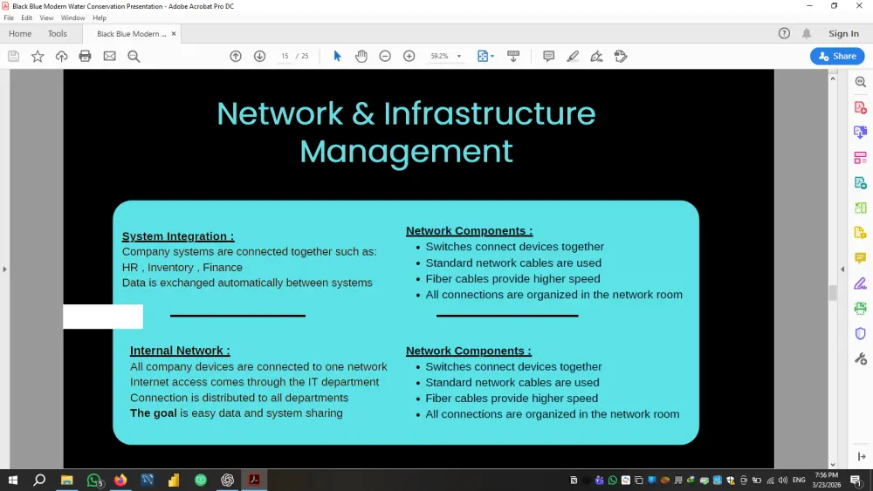Image resolution: width=873 pixels, height=491 pixels.
Task: Go to next page arrow
Action: pos(259,56)
